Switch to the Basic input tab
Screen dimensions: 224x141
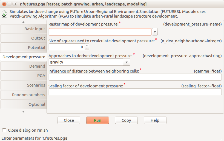coord(24,29)
